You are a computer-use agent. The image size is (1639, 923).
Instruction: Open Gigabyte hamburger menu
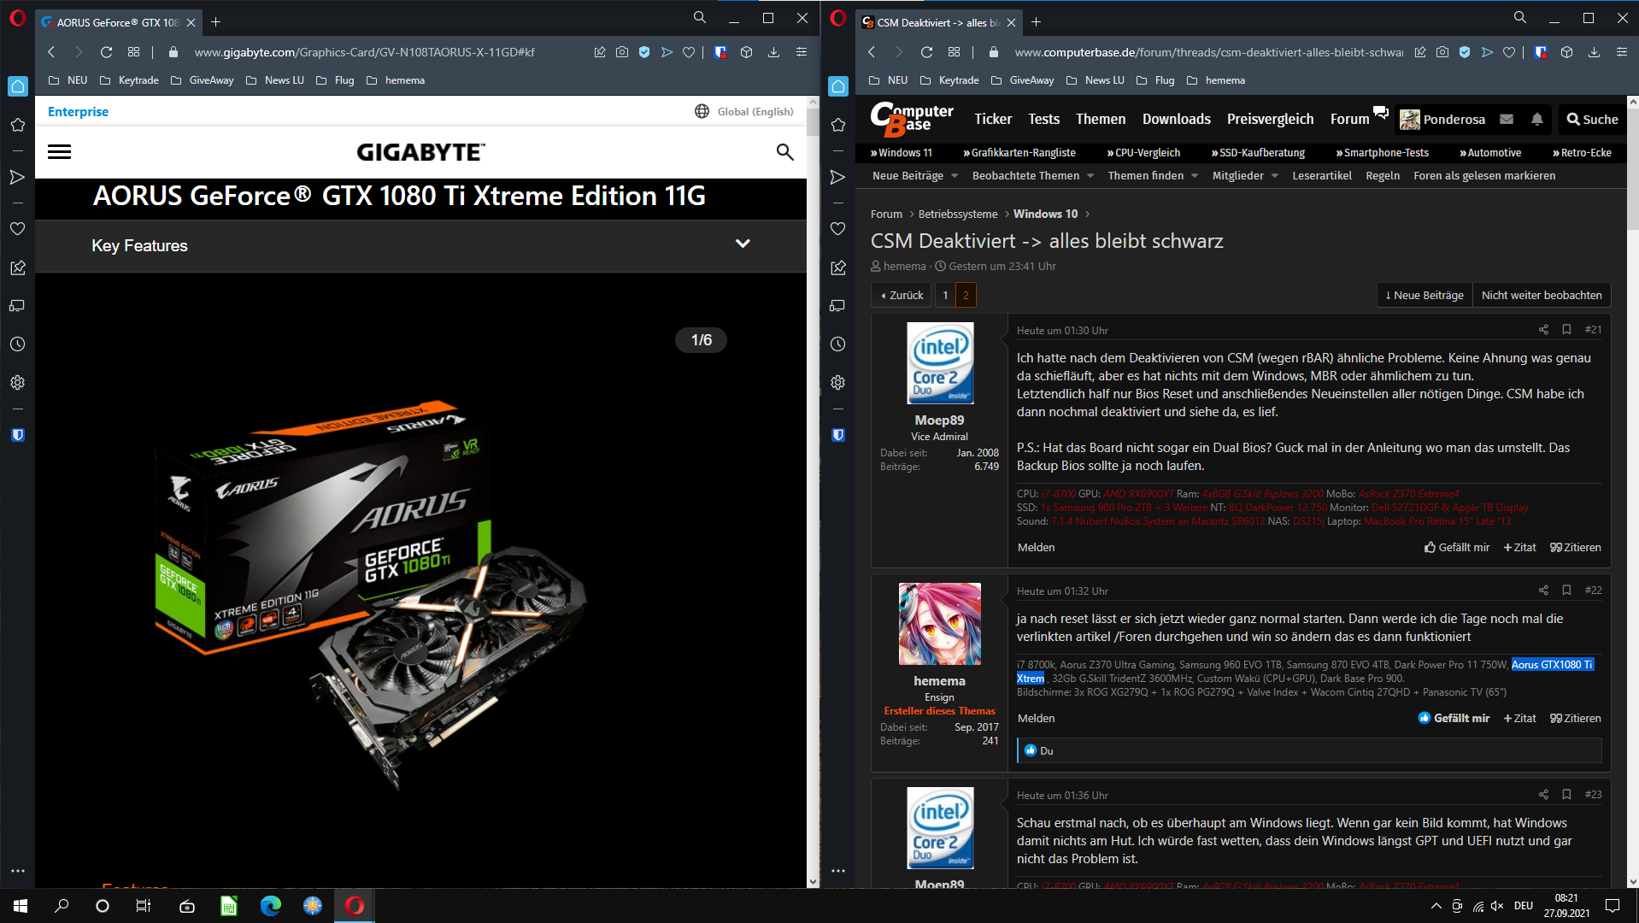click(59, 152)
